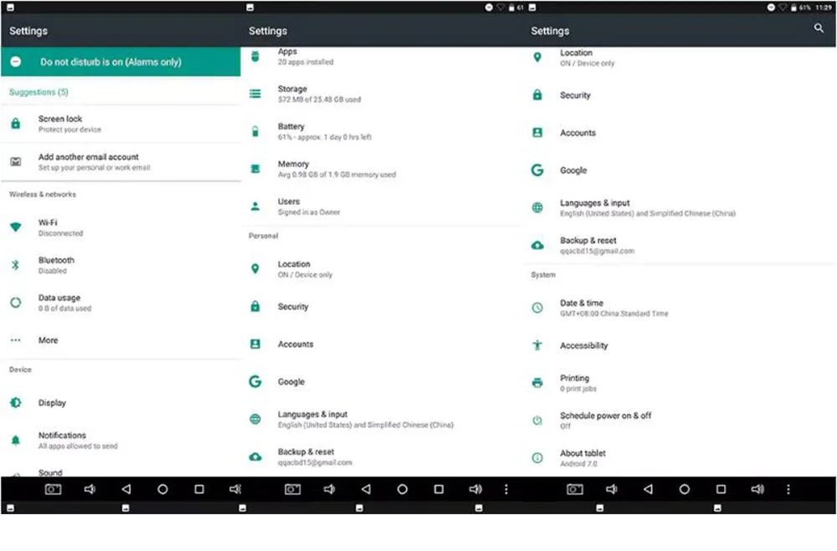The height and width of the screenshot is (551, 837).
Task: Open Languages & input in the middle settings screen
Action: (x=382, y=419)
